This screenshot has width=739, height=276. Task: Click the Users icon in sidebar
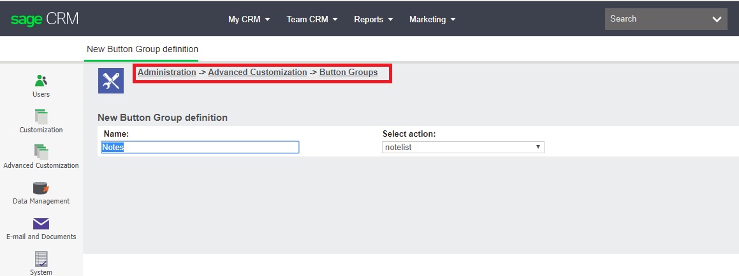(41, 81)
